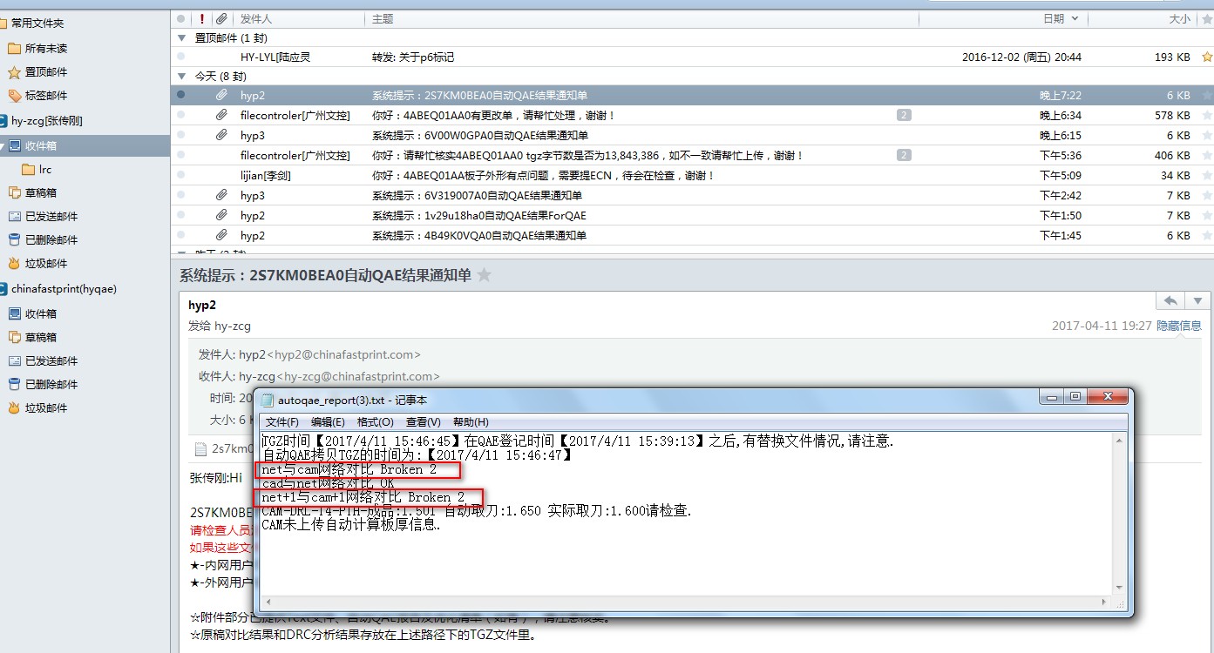Image resolution: width=1214 pixels, height=653 pixels.
Task: Open the 所有未读 folder
Action: pyautogui.click(x=45, y=48)
